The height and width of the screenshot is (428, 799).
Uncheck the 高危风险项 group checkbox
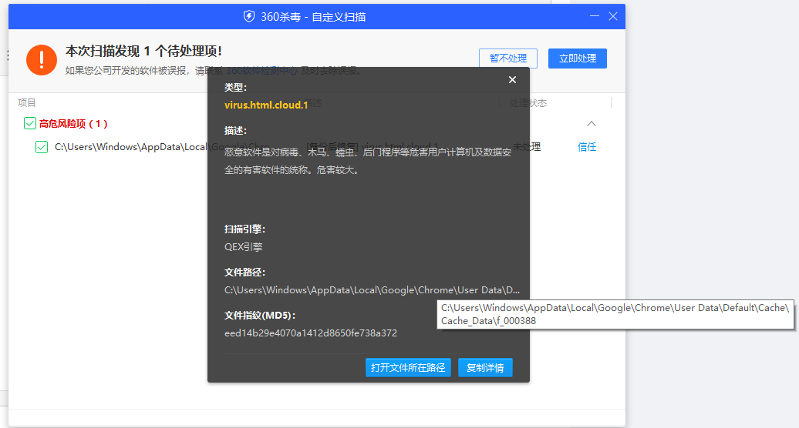point(30,123)
